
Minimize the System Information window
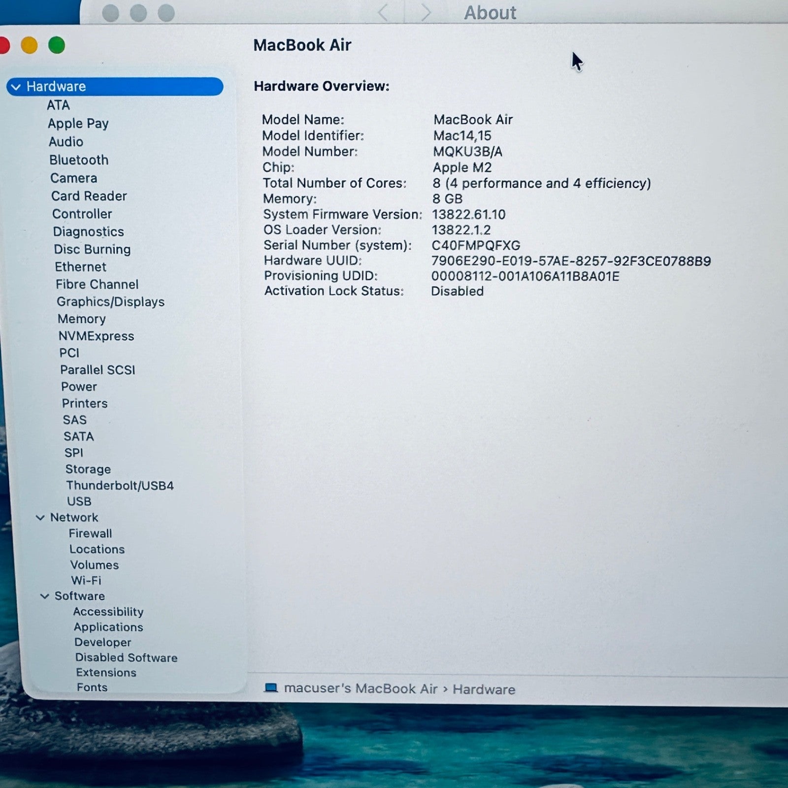(29, 45)
